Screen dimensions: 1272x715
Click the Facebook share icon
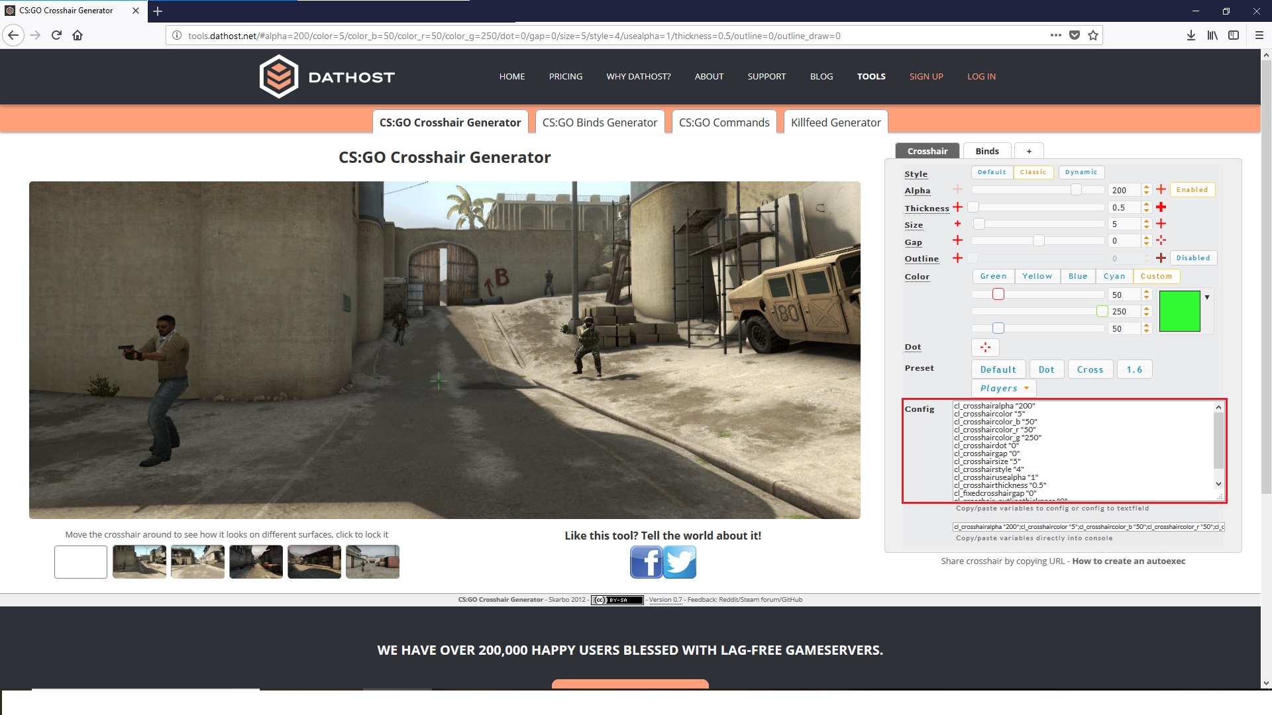coord(646,562)
